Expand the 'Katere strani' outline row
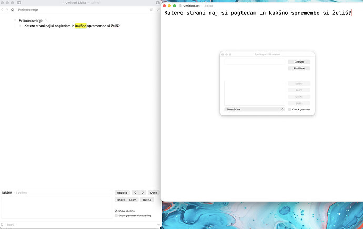Screen dimensions: 363x229 coord(21,26)
